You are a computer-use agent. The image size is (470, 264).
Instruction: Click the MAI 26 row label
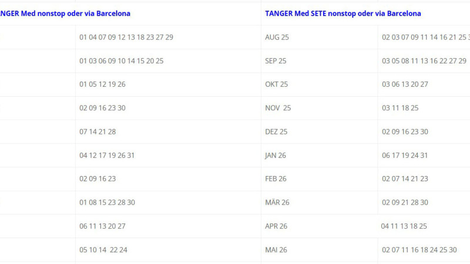pos(276,250)
